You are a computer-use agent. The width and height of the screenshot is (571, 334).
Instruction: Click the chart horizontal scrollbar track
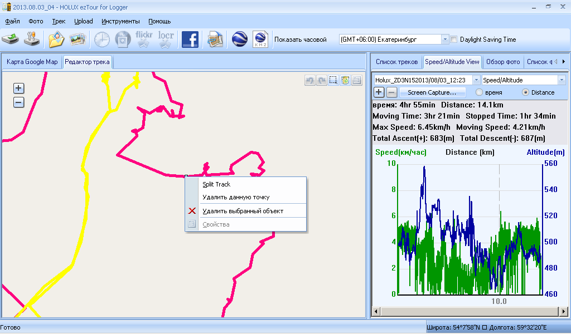tap(470, 312)
